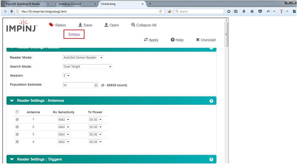Toggle the Antenna 1 checkbox
Image resolution: width=297 pixels, height=166 pixels.
[x=17, y=120]
